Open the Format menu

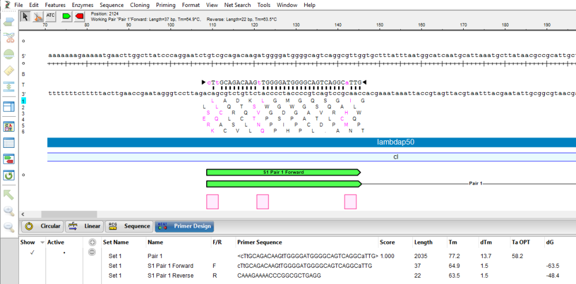click(191, 5)
